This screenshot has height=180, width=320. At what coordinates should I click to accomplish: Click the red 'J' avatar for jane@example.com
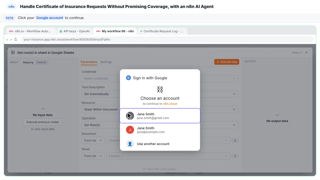[x=130, y=130]
